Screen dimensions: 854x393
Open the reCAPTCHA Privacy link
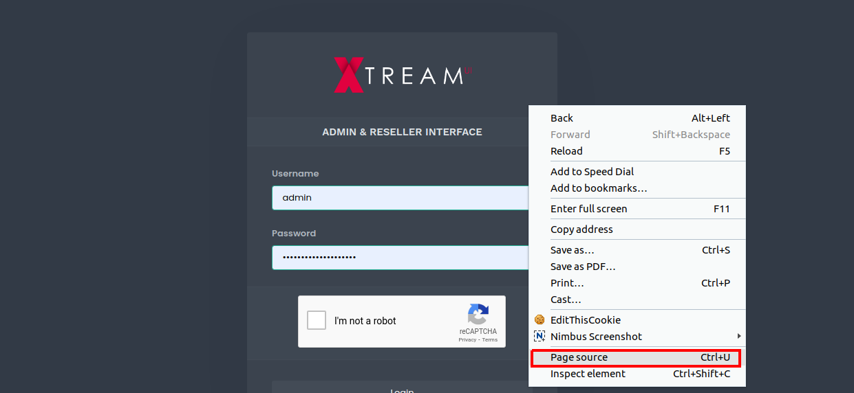coord(467,340)
